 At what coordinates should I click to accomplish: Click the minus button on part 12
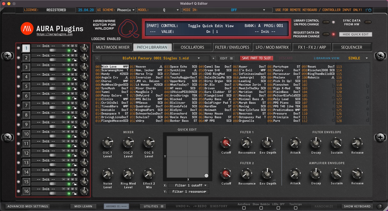[64, 151]
